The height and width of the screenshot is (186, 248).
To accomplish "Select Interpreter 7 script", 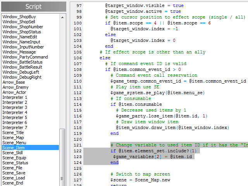I will click(x=15, y=127).
